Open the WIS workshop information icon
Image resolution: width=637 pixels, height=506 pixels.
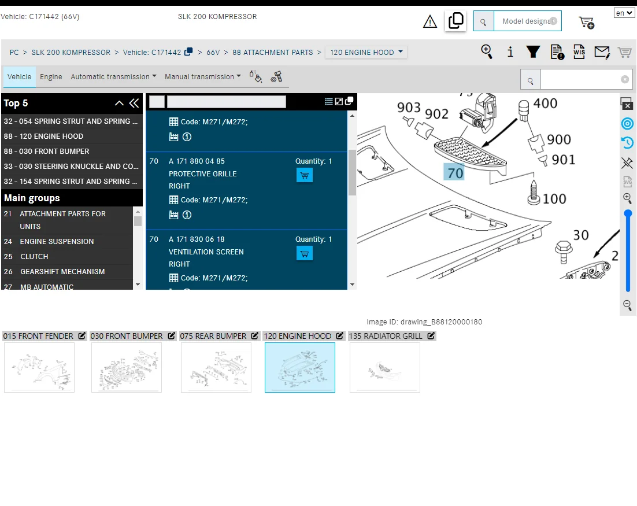click(579, 52)
